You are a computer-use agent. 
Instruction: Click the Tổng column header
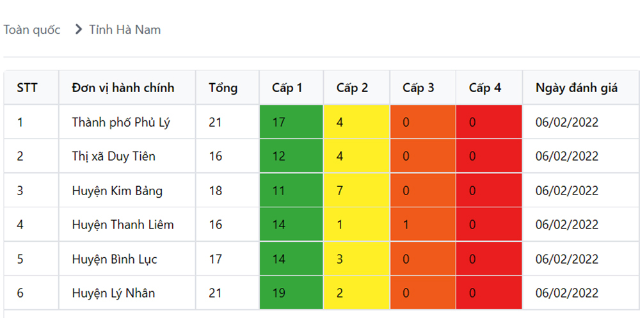pyautogui.click(x=223, y=88)
